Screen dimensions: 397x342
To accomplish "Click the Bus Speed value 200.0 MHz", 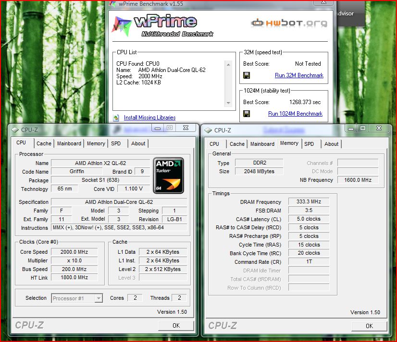I will tap(74, 269).
